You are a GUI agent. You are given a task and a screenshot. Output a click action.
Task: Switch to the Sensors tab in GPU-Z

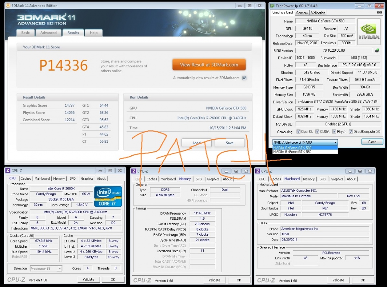click(302, 13)
